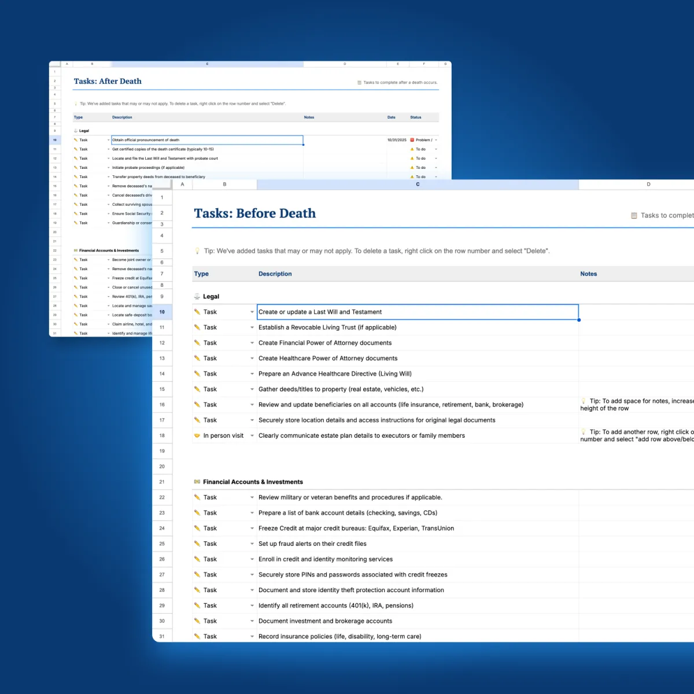This screenshot has width=694, height=694.
Task: Open Type dropdown for 'Establish a Revocable Living Trust'
Action: 252,327
